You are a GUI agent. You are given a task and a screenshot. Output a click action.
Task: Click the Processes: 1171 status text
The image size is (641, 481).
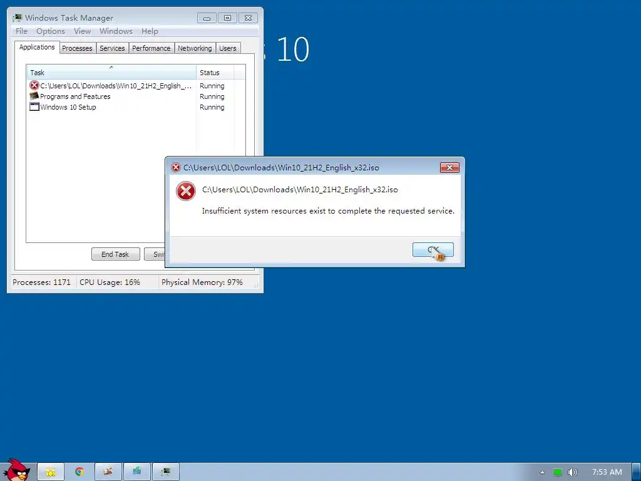coord(41,282)
